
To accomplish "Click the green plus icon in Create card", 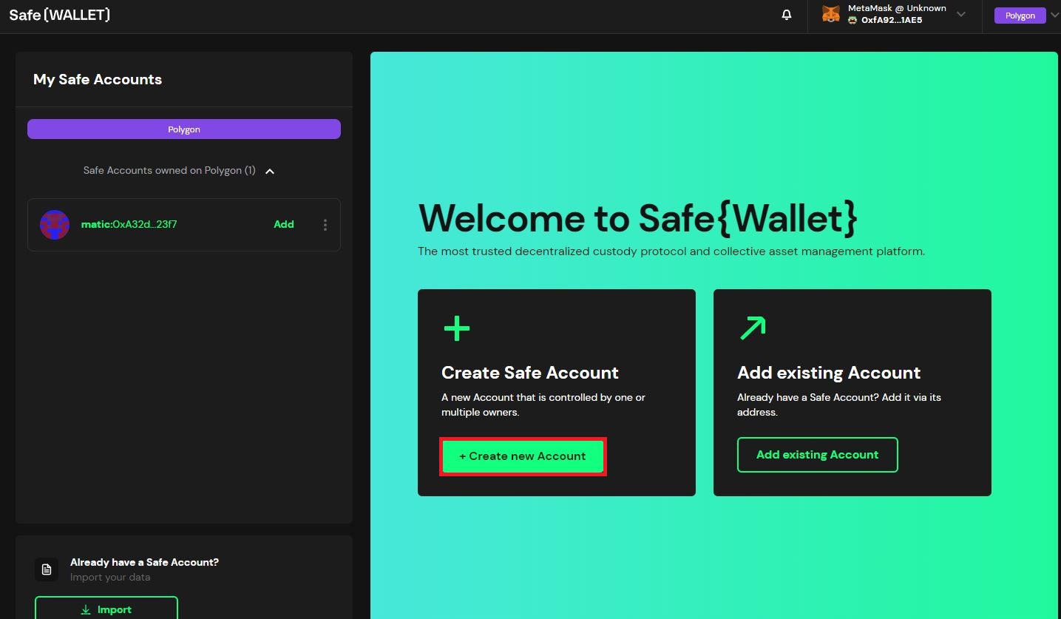I will pyautogui.click(x=456, y=328).
